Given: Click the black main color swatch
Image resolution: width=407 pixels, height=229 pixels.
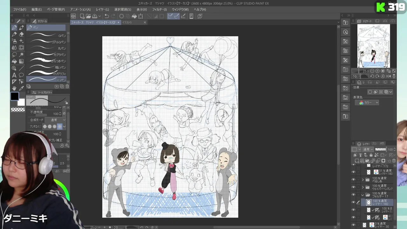Looking at the screenshot, I should point(14,96).
